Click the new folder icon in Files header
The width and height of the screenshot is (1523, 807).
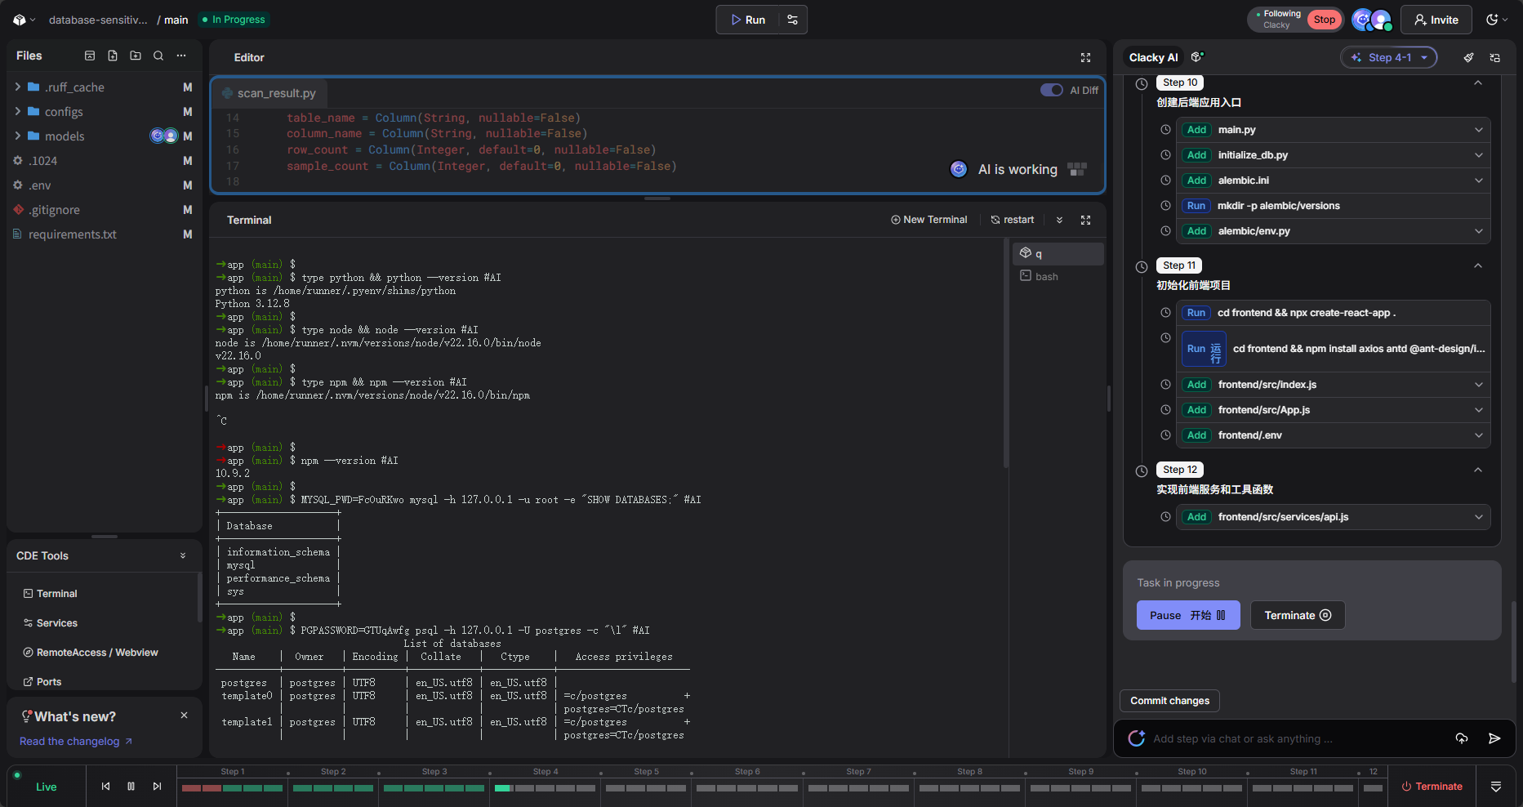(136, 56)
